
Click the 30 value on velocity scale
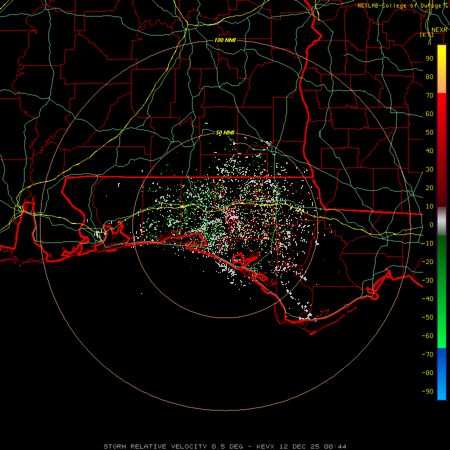429,169
